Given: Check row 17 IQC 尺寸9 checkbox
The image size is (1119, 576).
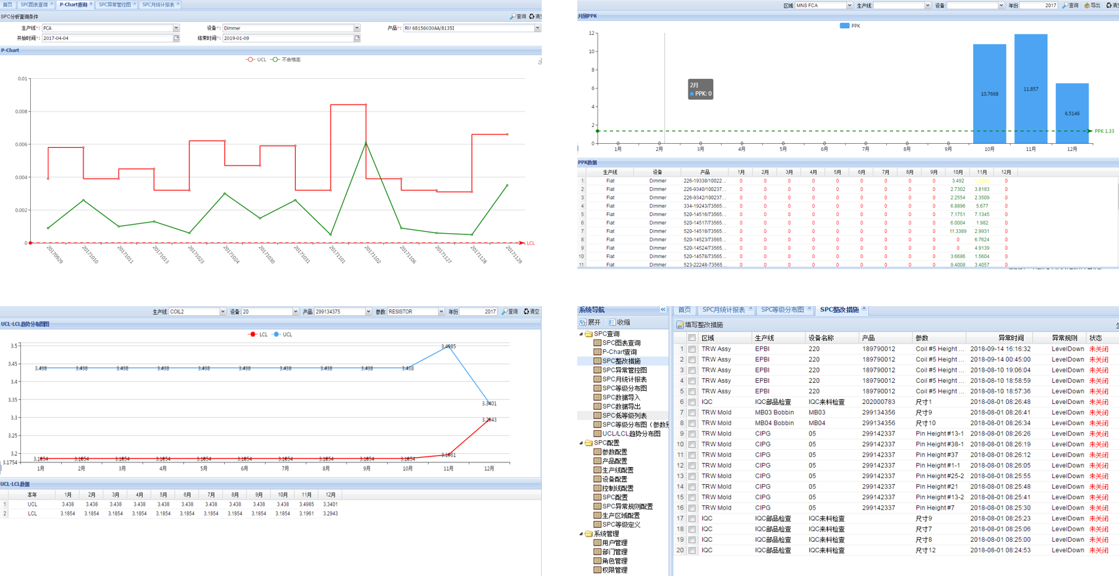Looking at the screenshot, I should pos(692,518).
